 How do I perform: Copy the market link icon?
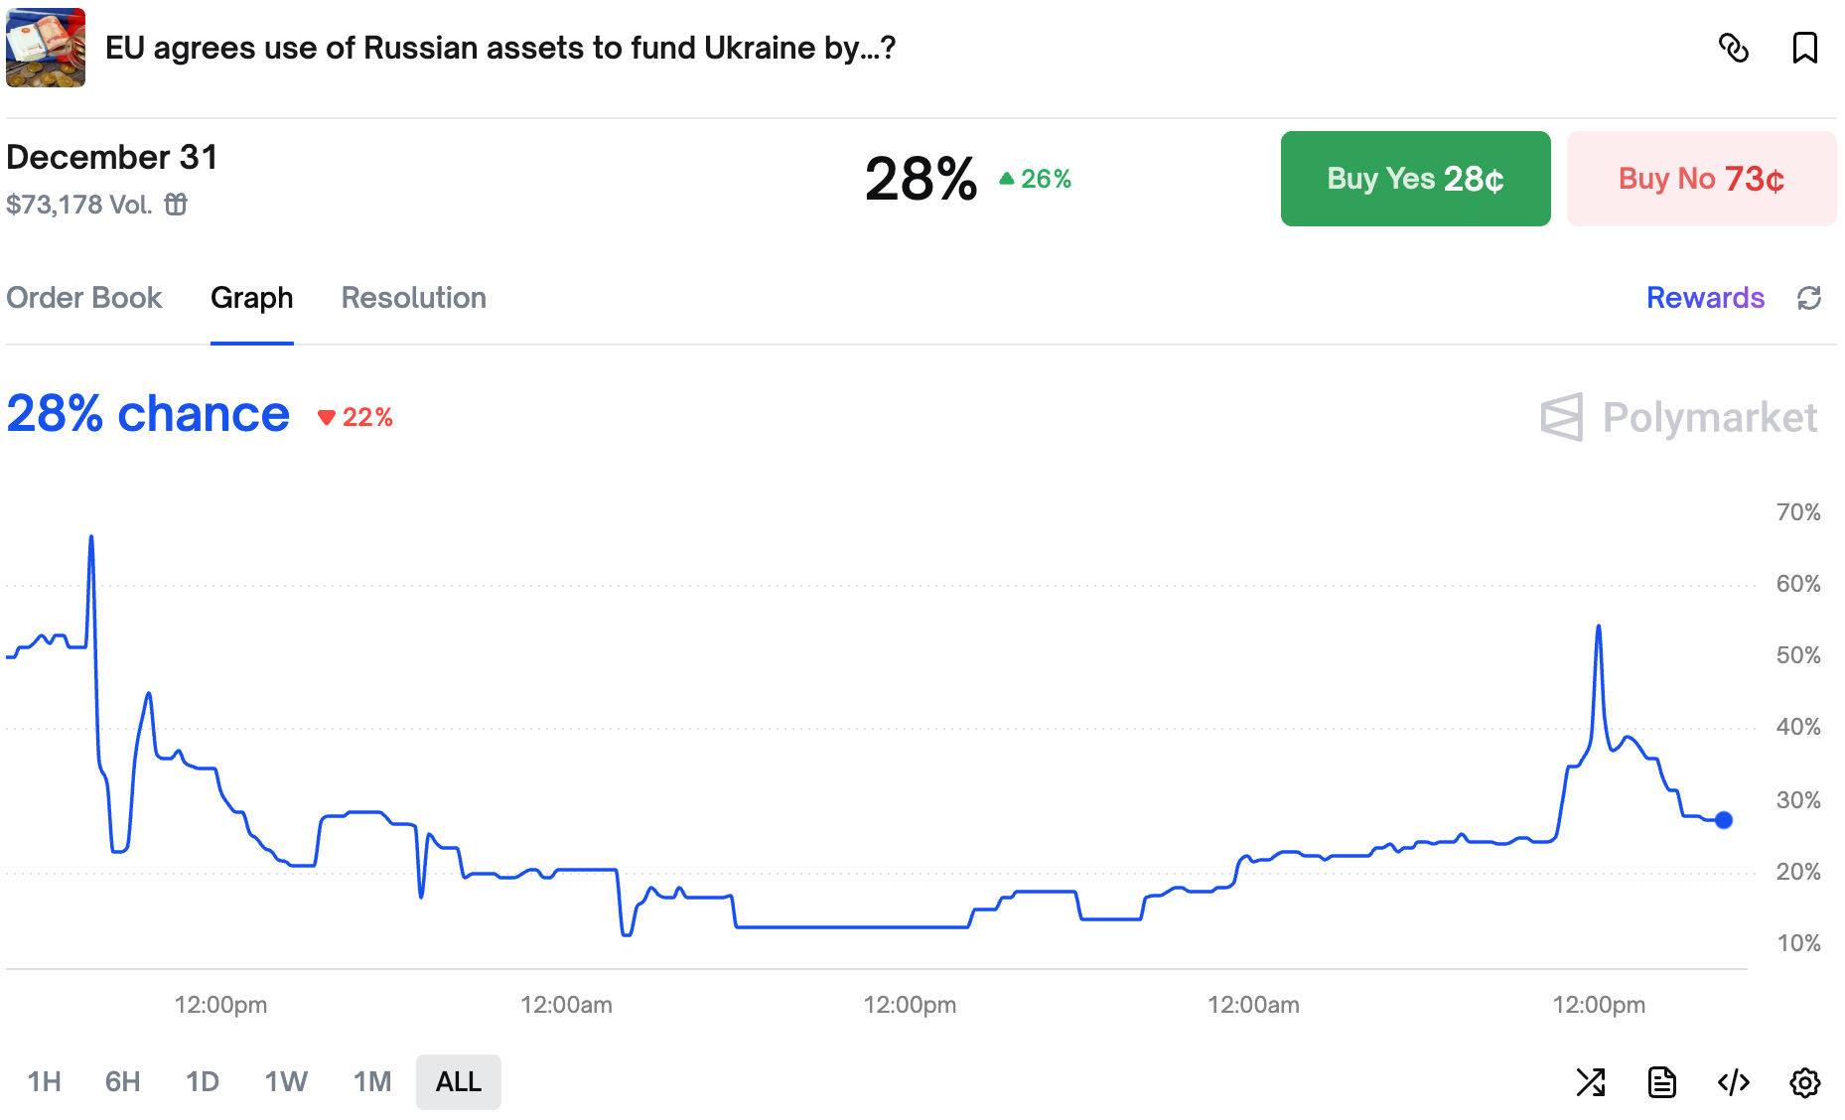pyautogui.click(x=1733, y=48)
